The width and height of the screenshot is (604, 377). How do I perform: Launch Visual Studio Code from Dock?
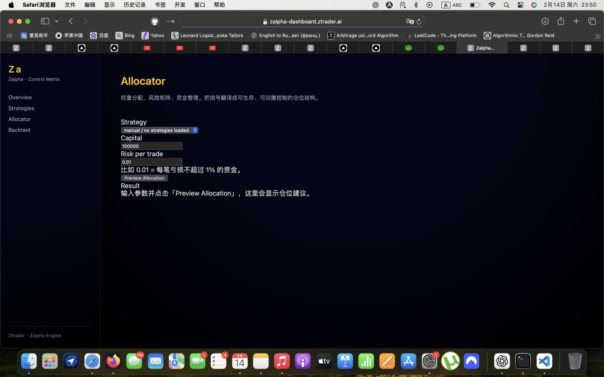click(544, 361)
